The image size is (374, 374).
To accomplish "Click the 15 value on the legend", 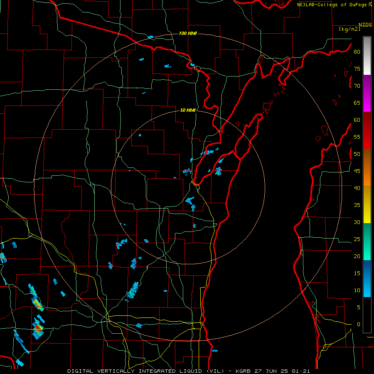I will 357,273.
